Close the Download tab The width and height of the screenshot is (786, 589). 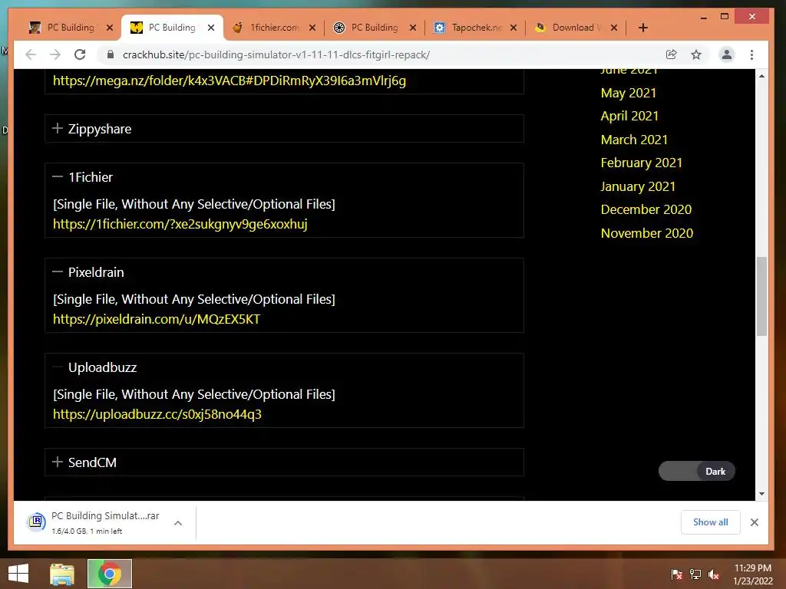[614, 28]
